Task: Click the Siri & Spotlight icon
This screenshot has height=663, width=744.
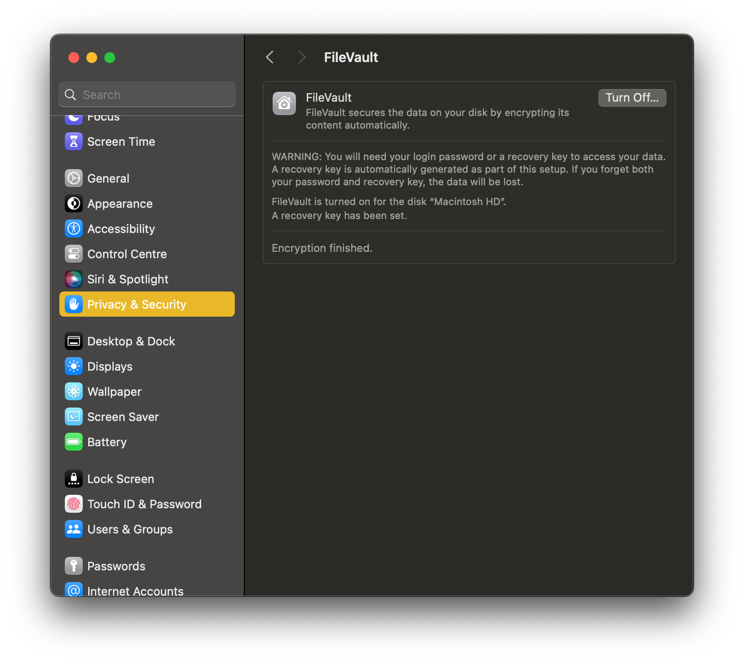Action: point(74,279)
